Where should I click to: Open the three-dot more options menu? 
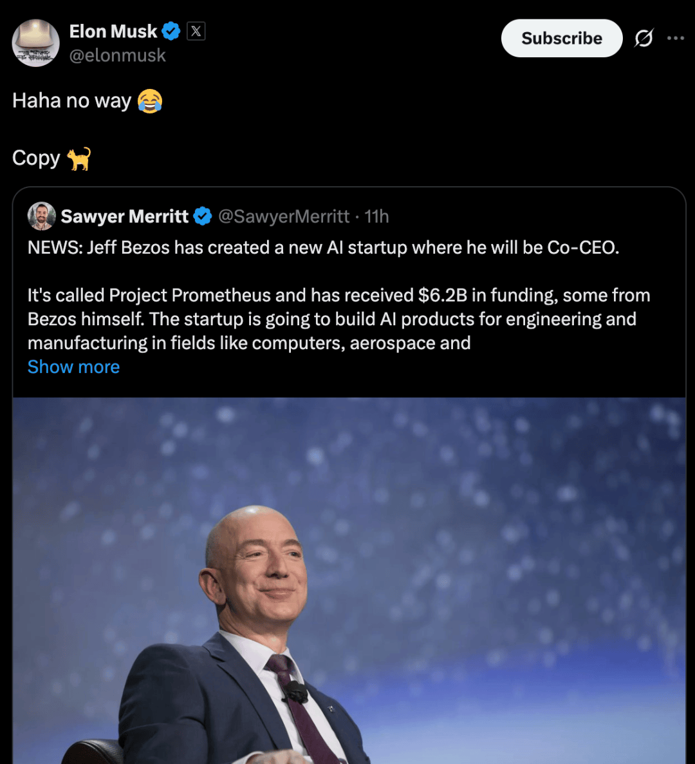coord(676,39)
